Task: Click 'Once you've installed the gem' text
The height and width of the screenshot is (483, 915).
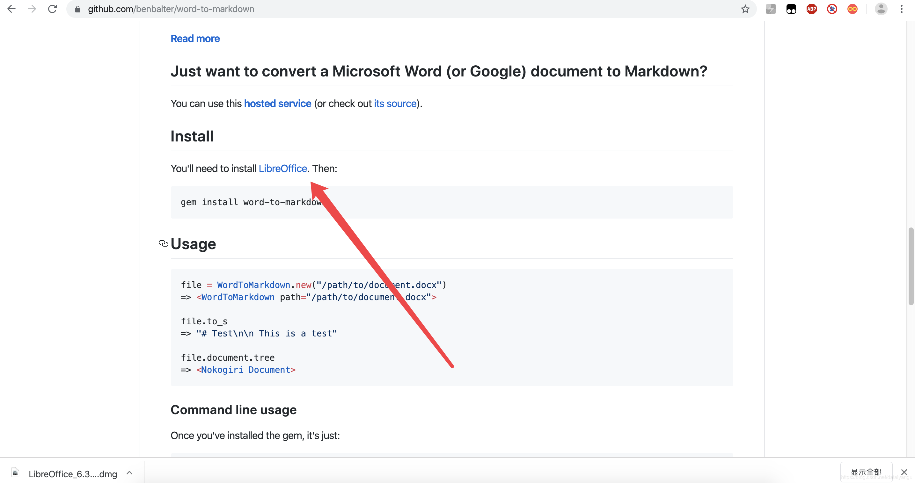Action: [x=255, y=435]
